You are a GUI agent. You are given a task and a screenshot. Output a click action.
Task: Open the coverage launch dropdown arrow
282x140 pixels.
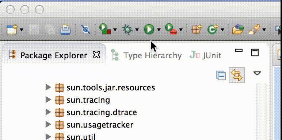(x=115, y=30)
